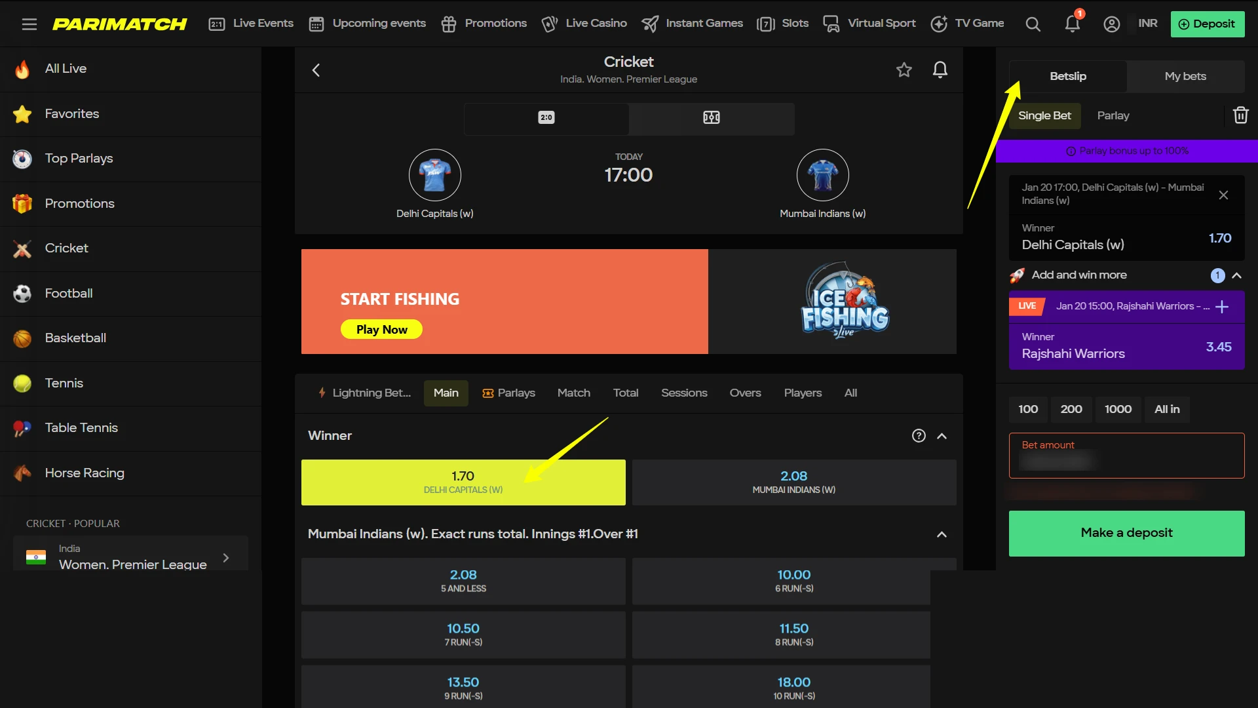Viewport: 1258px width, 708px height.
Task: Click the Winner help question-mark icon
Action: click(919, 436)
